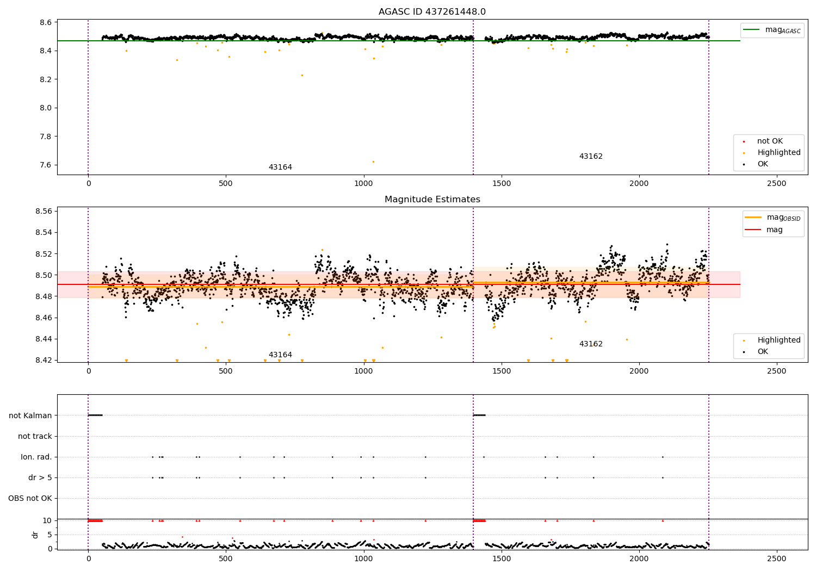Click the 'Ion. rad.' axis label
Viewport: 816px width, 571px height.
tap(36, 457)
